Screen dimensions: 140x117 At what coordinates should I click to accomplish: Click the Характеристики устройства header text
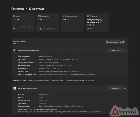pyautogui.click(x=28, y=51)
